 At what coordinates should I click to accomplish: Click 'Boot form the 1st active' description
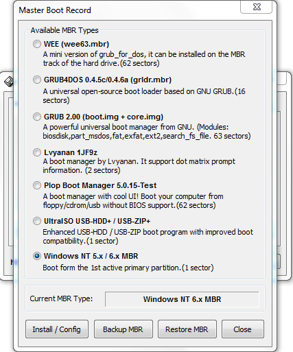pyautogui.click(x=128, y=268)
